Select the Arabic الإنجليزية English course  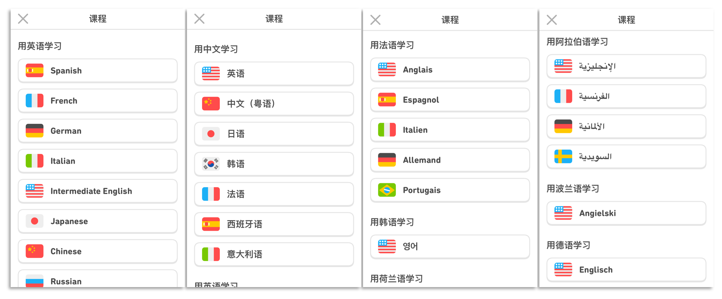tap(626, 66)
